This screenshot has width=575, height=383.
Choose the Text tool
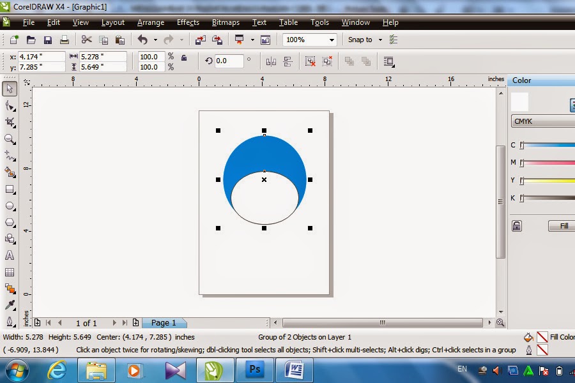click(x=9, y=256)
